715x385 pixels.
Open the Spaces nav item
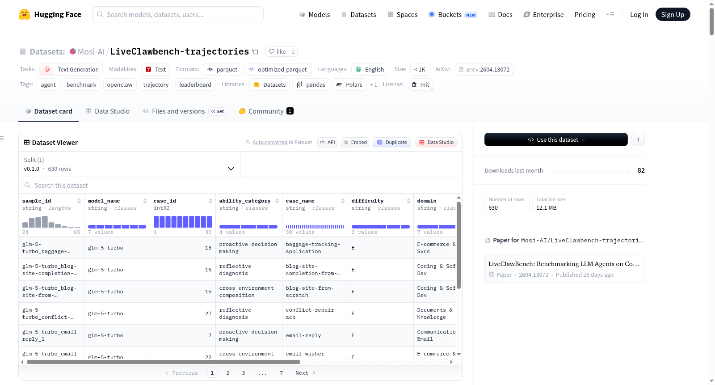[x=403, y=14]
